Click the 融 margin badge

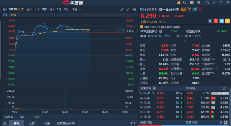tap(184, 10)
